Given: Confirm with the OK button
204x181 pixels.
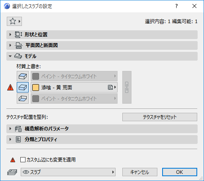Looking at the screenshot, I should click(x=180, y=172).
